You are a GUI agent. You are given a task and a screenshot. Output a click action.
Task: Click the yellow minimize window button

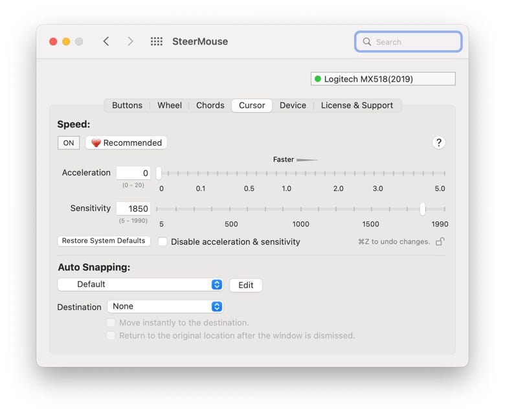pyautogui.click(x=66, y=41)
